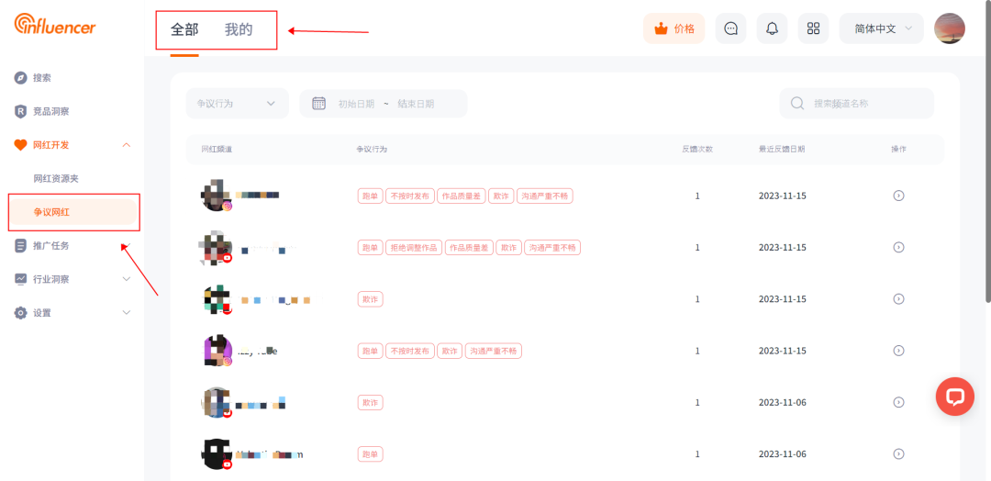991x481 pixels.
Task: Open the floating red chat support button
Action: 955,397
